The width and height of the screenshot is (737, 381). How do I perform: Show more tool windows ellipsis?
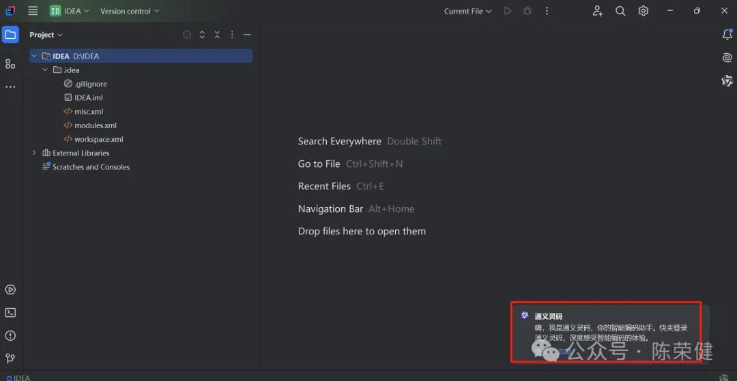[10, 87]
